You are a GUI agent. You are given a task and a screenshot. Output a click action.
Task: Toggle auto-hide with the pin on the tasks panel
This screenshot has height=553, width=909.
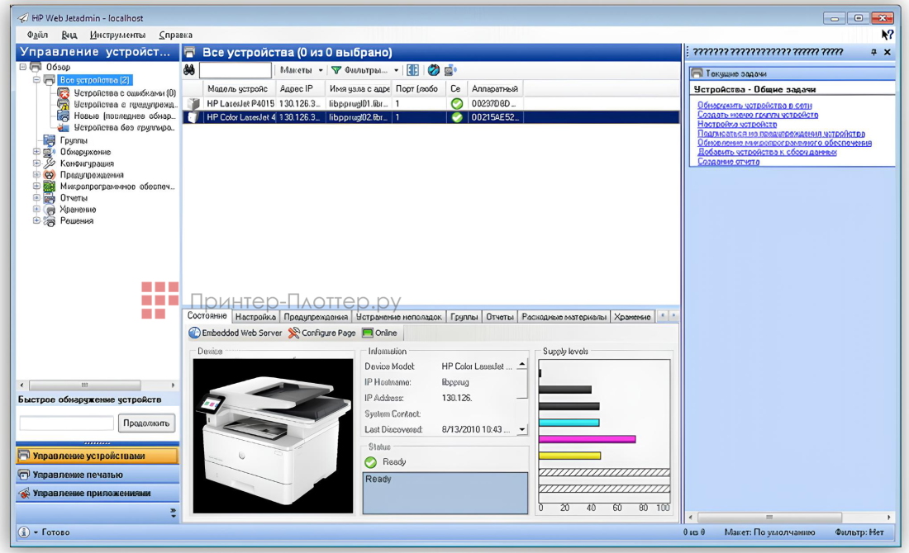click(x=873, y=51)
